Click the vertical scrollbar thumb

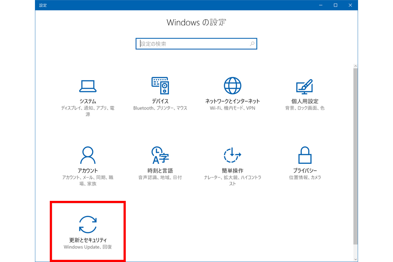[x=355, y=153]
